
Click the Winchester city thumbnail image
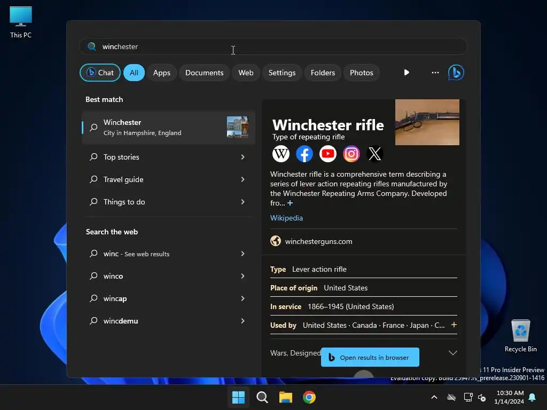tap(238, 127)
